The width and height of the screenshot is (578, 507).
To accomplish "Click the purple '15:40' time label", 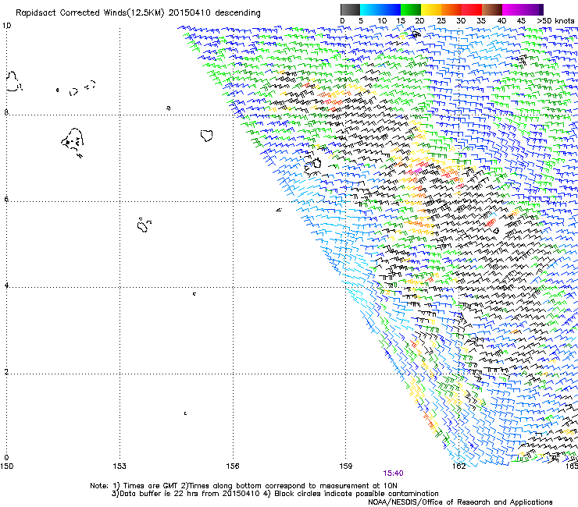I will pos(393,473).
